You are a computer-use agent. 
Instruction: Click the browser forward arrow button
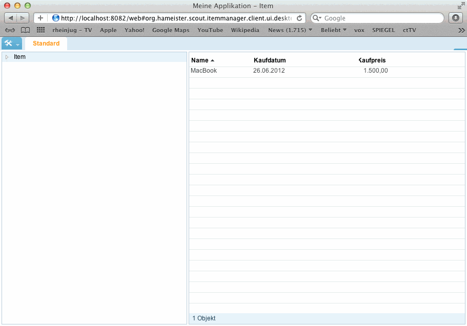[x=23, y=18]
